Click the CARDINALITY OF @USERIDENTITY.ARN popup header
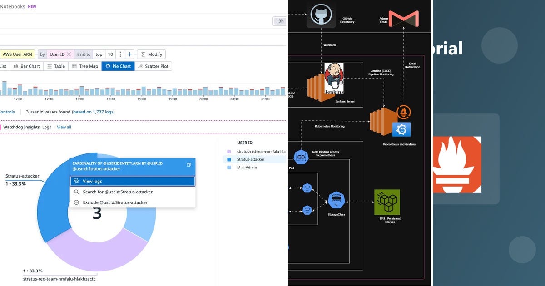Screen dimensions: 545x286 (x=118, y=163)
